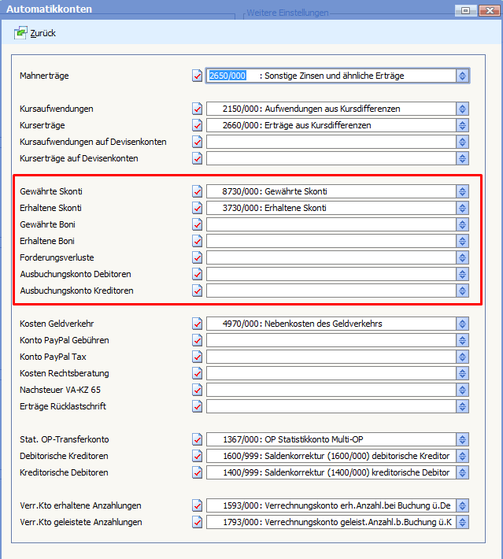The width and height of the screenshot is (503, 559).
Task: Toggle the checkmark for Erträge Rücklastschrift
Action: [197, 407]
